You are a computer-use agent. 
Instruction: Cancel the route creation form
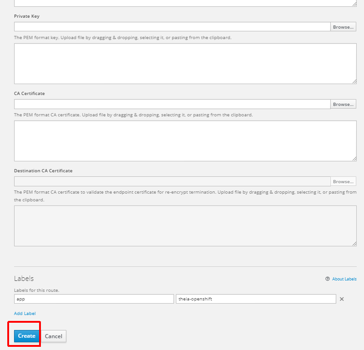(x=54, y=336)
